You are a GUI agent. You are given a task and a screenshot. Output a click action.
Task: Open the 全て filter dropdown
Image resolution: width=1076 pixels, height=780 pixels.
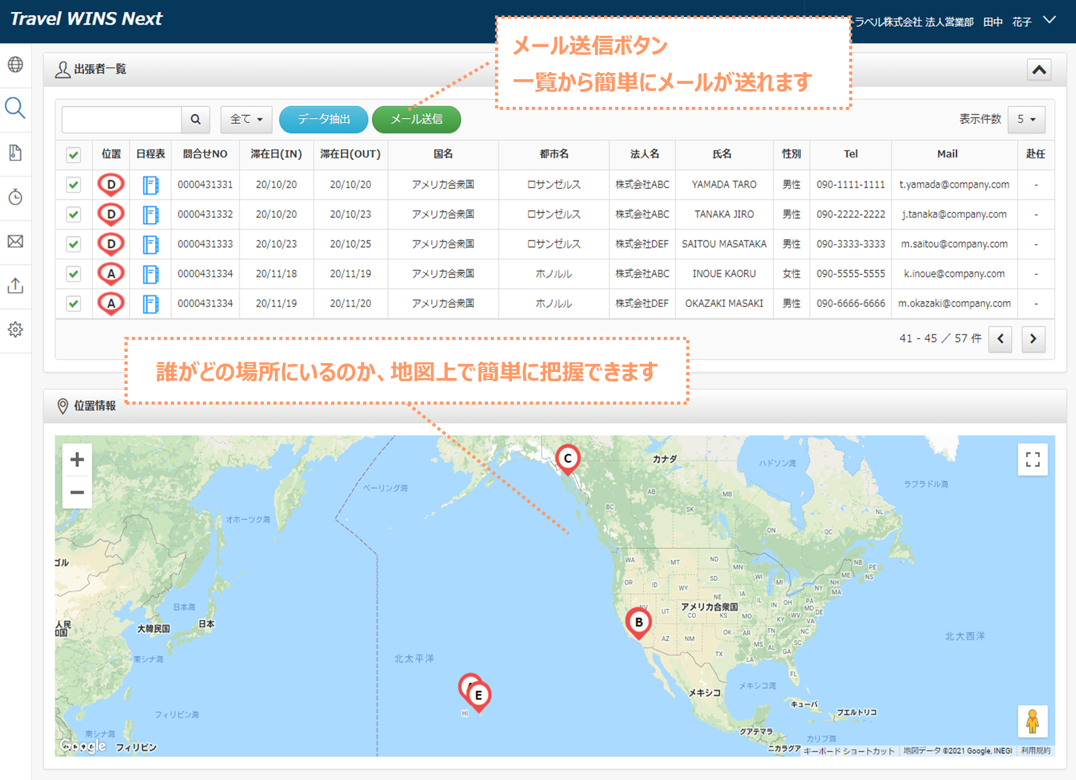coord(246,119)
